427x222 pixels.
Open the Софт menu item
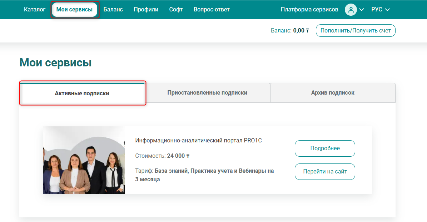coord(176,10)
